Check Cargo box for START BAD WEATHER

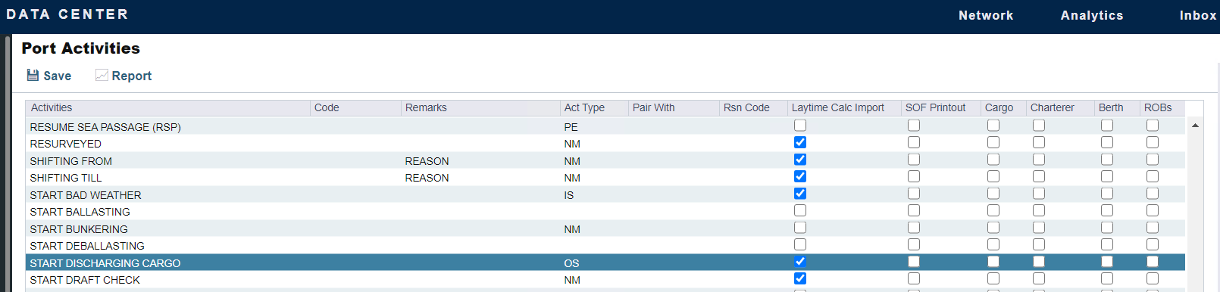point(993,194)
